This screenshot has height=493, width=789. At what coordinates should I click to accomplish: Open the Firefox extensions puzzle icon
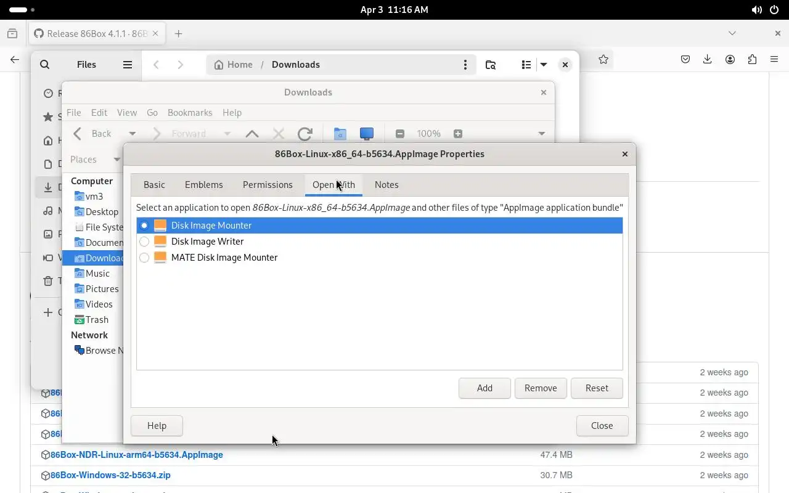pyautogui.click(x=753, y=60)
